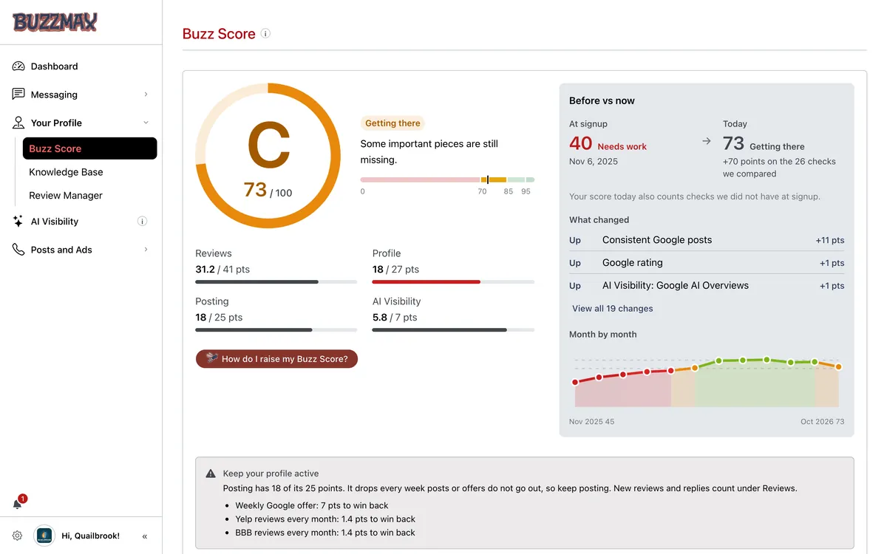This screenshot has height=554, width=887.
Task: Open the Buzz Score title info icon
Action: (x=265, y=33)
